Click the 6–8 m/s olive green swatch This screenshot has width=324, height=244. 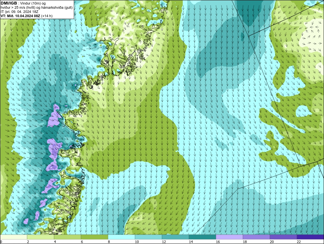point(94,237)
